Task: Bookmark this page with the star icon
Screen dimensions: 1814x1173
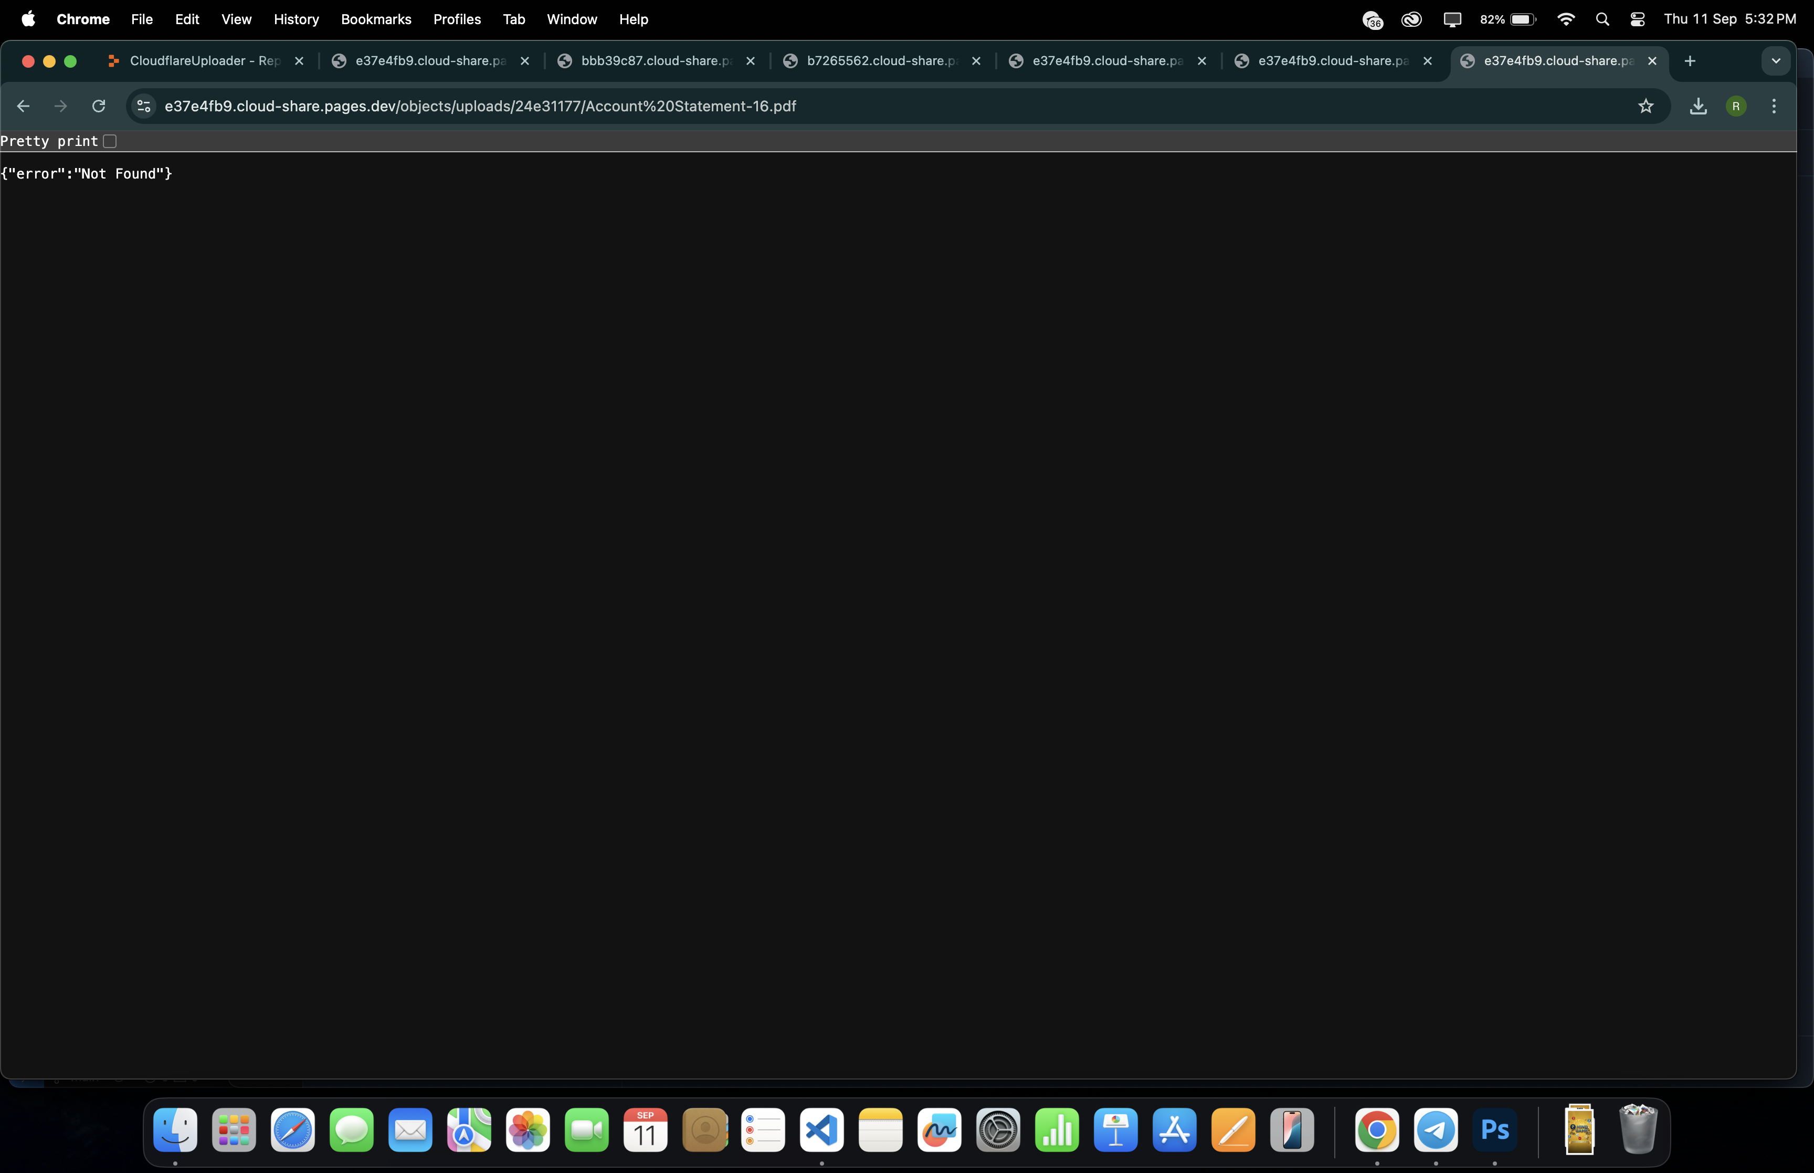Action: [x=1646, y=106]
